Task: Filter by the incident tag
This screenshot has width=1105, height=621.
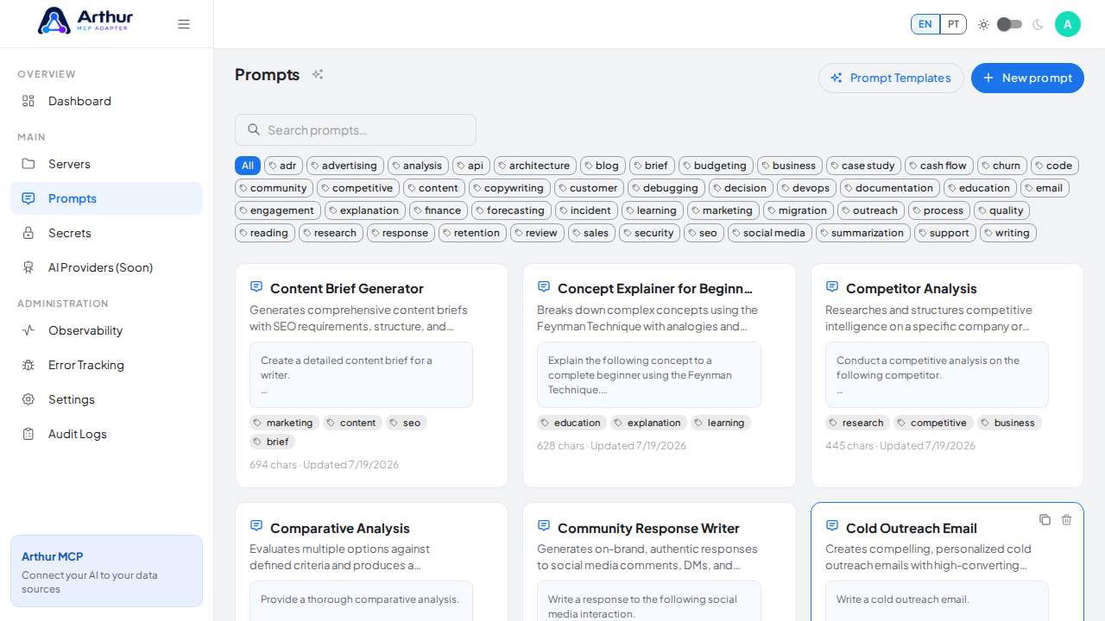Action: tap(586, 210)
